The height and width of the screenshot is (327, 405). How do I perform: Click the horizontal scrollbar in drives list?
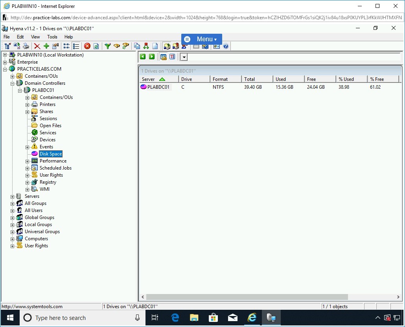247,297
